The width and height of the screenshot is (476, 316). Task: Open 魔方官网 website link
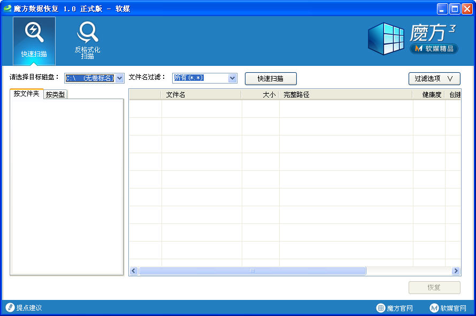coord(395,308)
